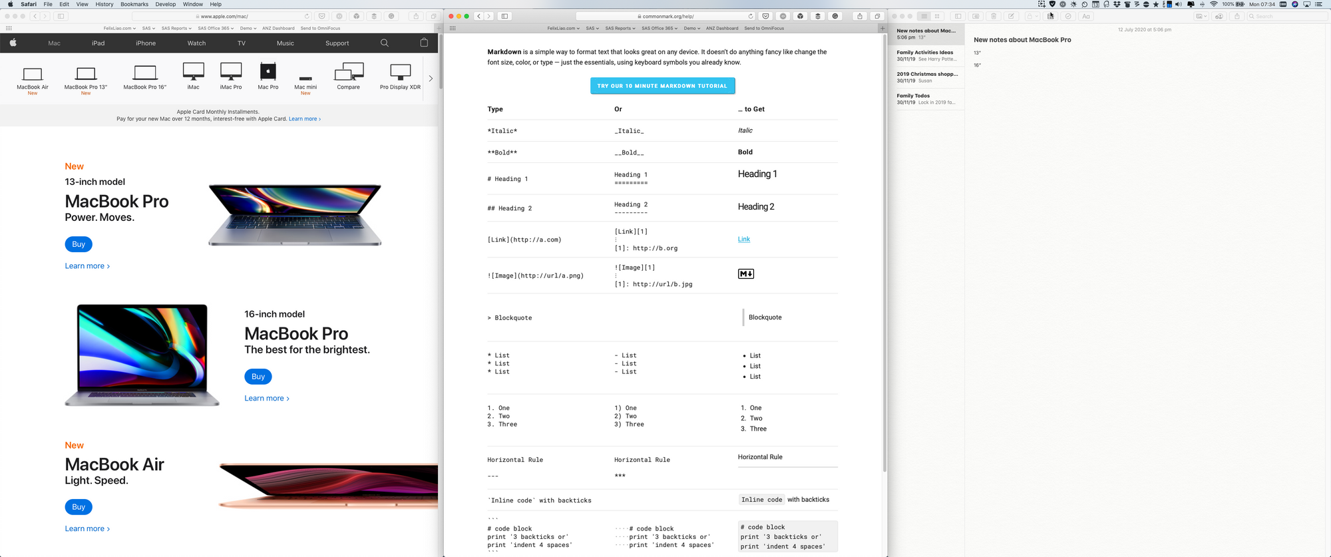Open favorites grid in commonmark.org window
Screen dimensions: 1331x557
[453, 28]
